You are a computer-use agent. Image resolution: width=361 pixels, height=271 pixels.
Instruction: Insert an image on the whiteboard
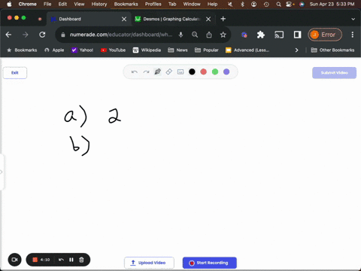click(180, 72)
